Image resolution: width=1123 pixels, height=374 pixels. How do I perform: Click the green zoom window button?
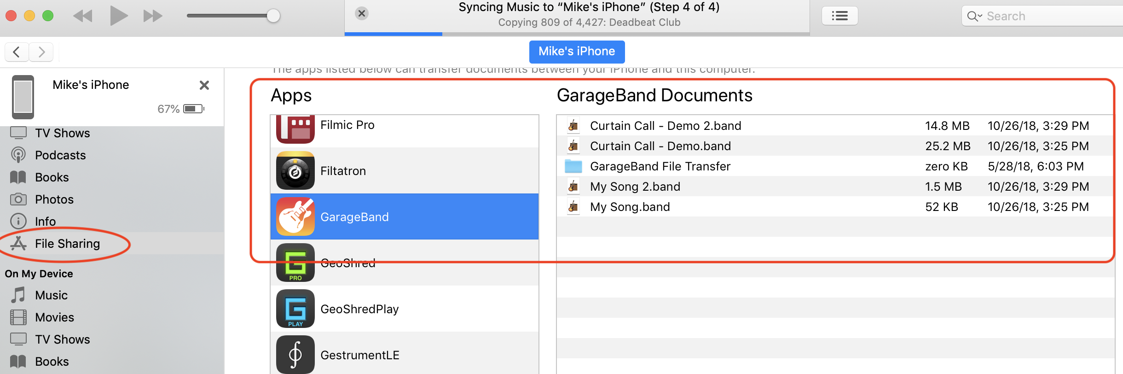48,16
